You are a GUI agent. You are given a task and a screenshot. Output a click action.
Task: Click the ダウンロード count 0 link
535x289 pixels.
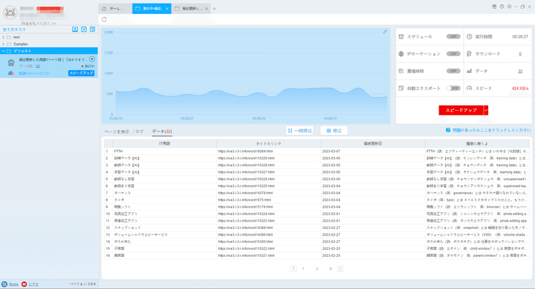520,54
